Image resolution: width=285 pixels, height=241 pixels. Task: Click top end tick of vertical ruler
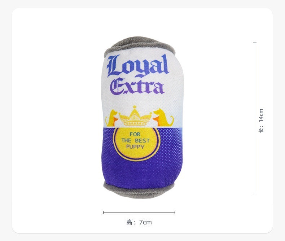pyautogui.click(x=255, y=43)
